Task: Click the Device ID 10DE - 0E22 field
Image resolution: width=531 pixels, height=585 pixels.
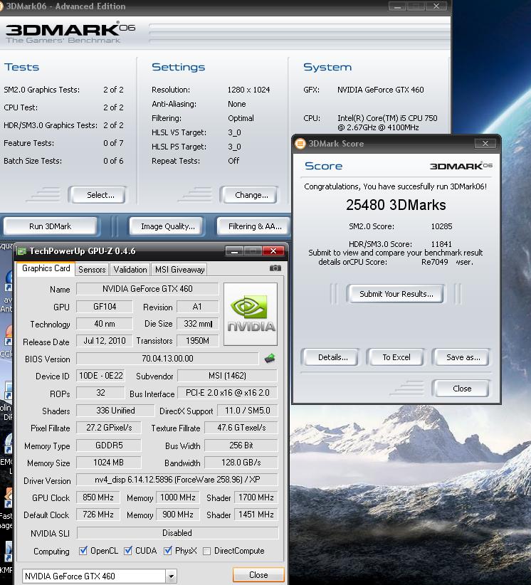Action: click(x=100, y=376)
